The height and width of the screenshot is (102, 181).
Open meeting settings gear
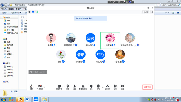(x=122, y=87)
